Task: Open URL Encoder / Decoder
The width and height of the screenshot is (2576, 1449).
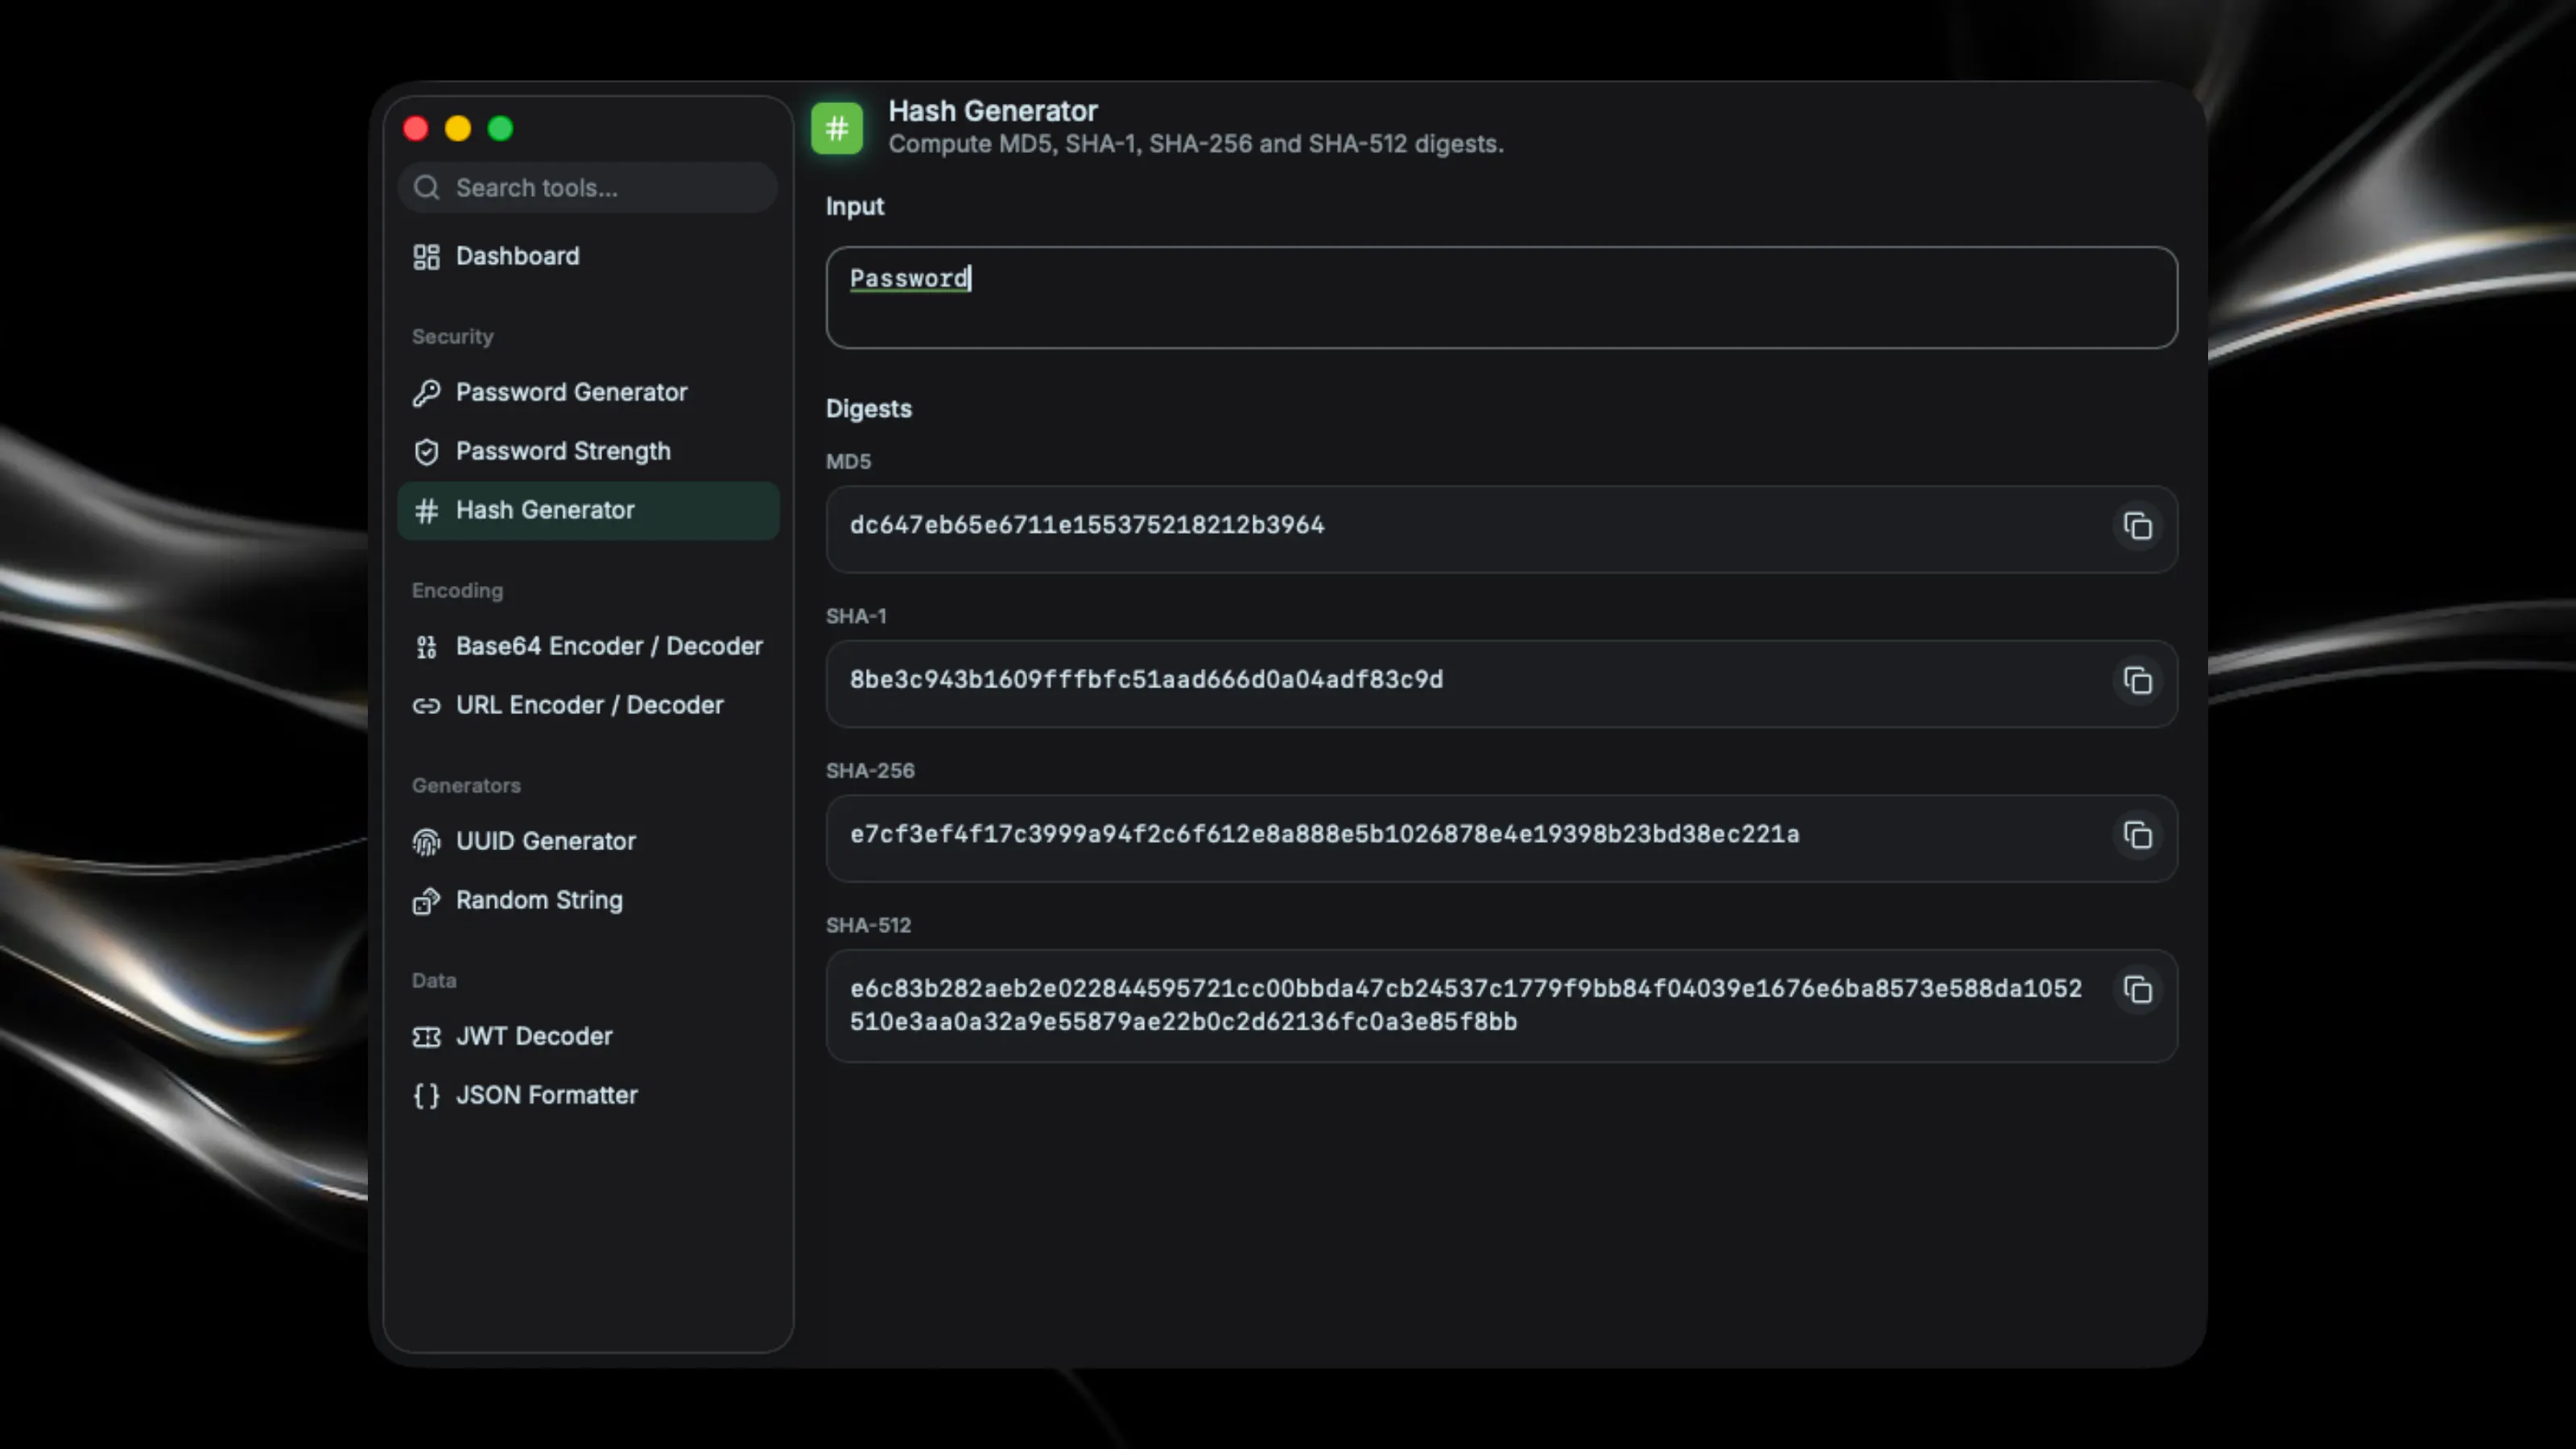Action: click(x=588, y=706)
